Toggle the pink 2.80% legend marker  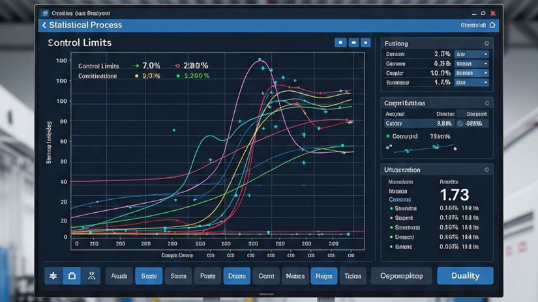[x=177, y=66]
